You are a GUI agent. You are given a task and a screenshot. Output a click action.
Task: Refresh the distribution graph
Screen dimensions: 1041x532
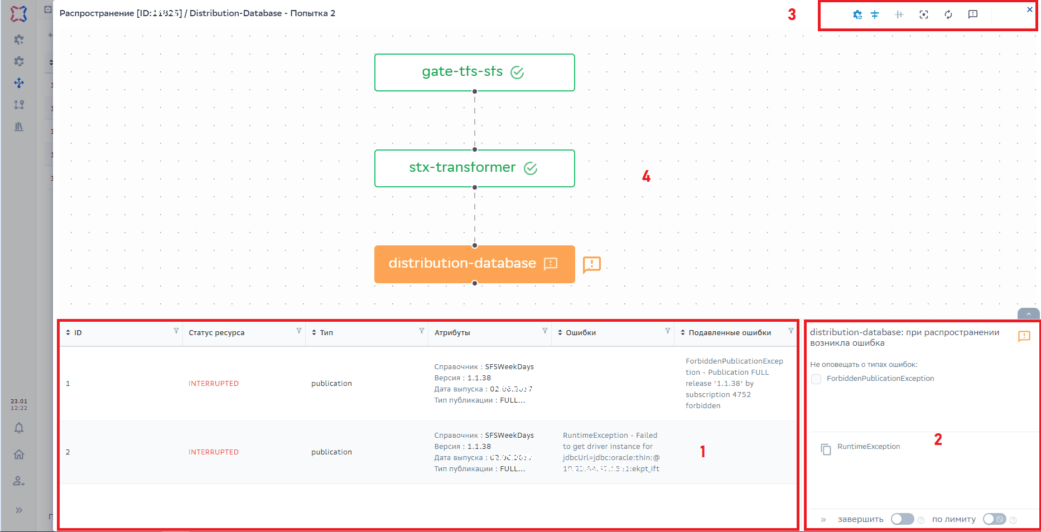click(948, 14)
